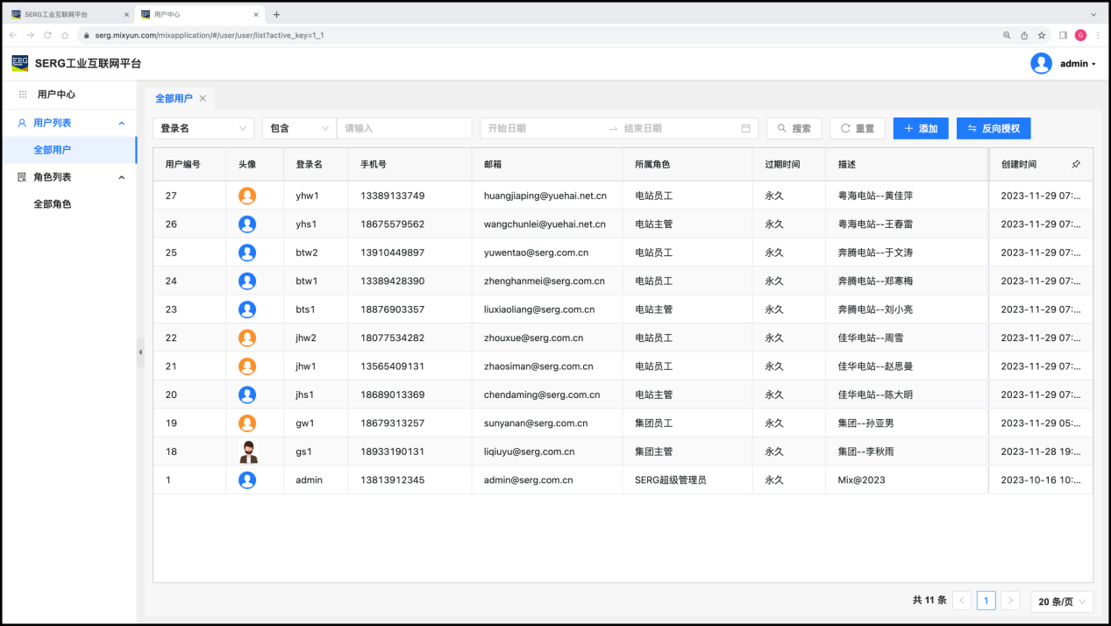This screenshot has height=626, width=1111.
Task: Click the SERG logo in the header
Action: [20, 63]
